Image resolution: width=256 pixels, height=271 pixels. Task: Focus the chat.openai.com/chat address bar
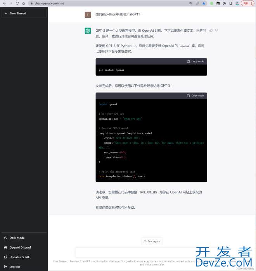109,3
